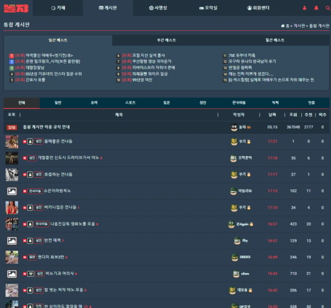Click the medal icon next to 본Again
The image size is (331, 308).
(251, 224)
